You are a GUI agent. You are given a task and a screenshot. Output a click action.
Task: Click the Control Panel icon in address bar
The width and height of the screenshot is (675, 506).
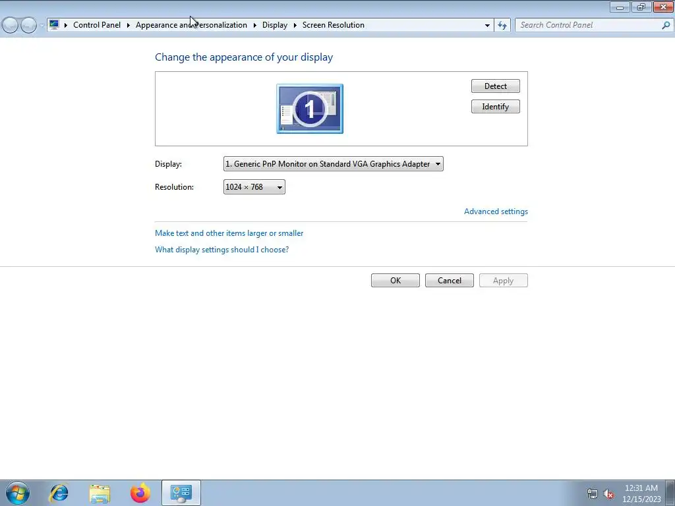[54, 24]
